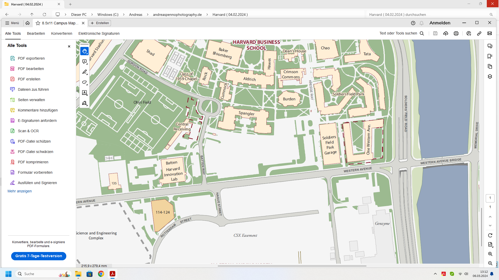This screenshot has width=499, height=280.
Task: Open Chrome from the taskbar
Action: [x=101, y=274]
